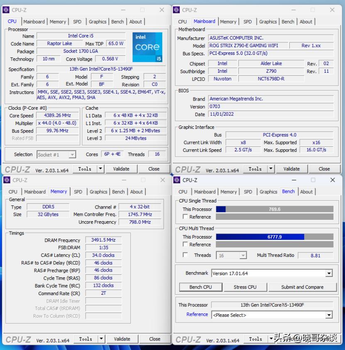Open the Graphics tab in Mainboard window
345x350 pixels.
click(268, 22)
